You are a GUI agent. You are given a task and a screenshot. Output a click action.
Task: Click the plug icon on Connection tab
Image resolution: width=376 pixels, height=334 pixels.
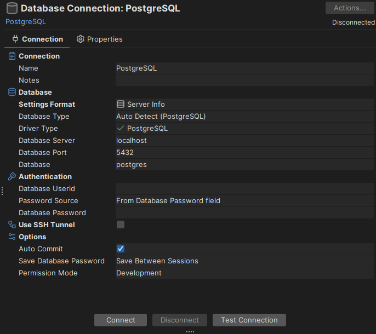click(15, 39)
